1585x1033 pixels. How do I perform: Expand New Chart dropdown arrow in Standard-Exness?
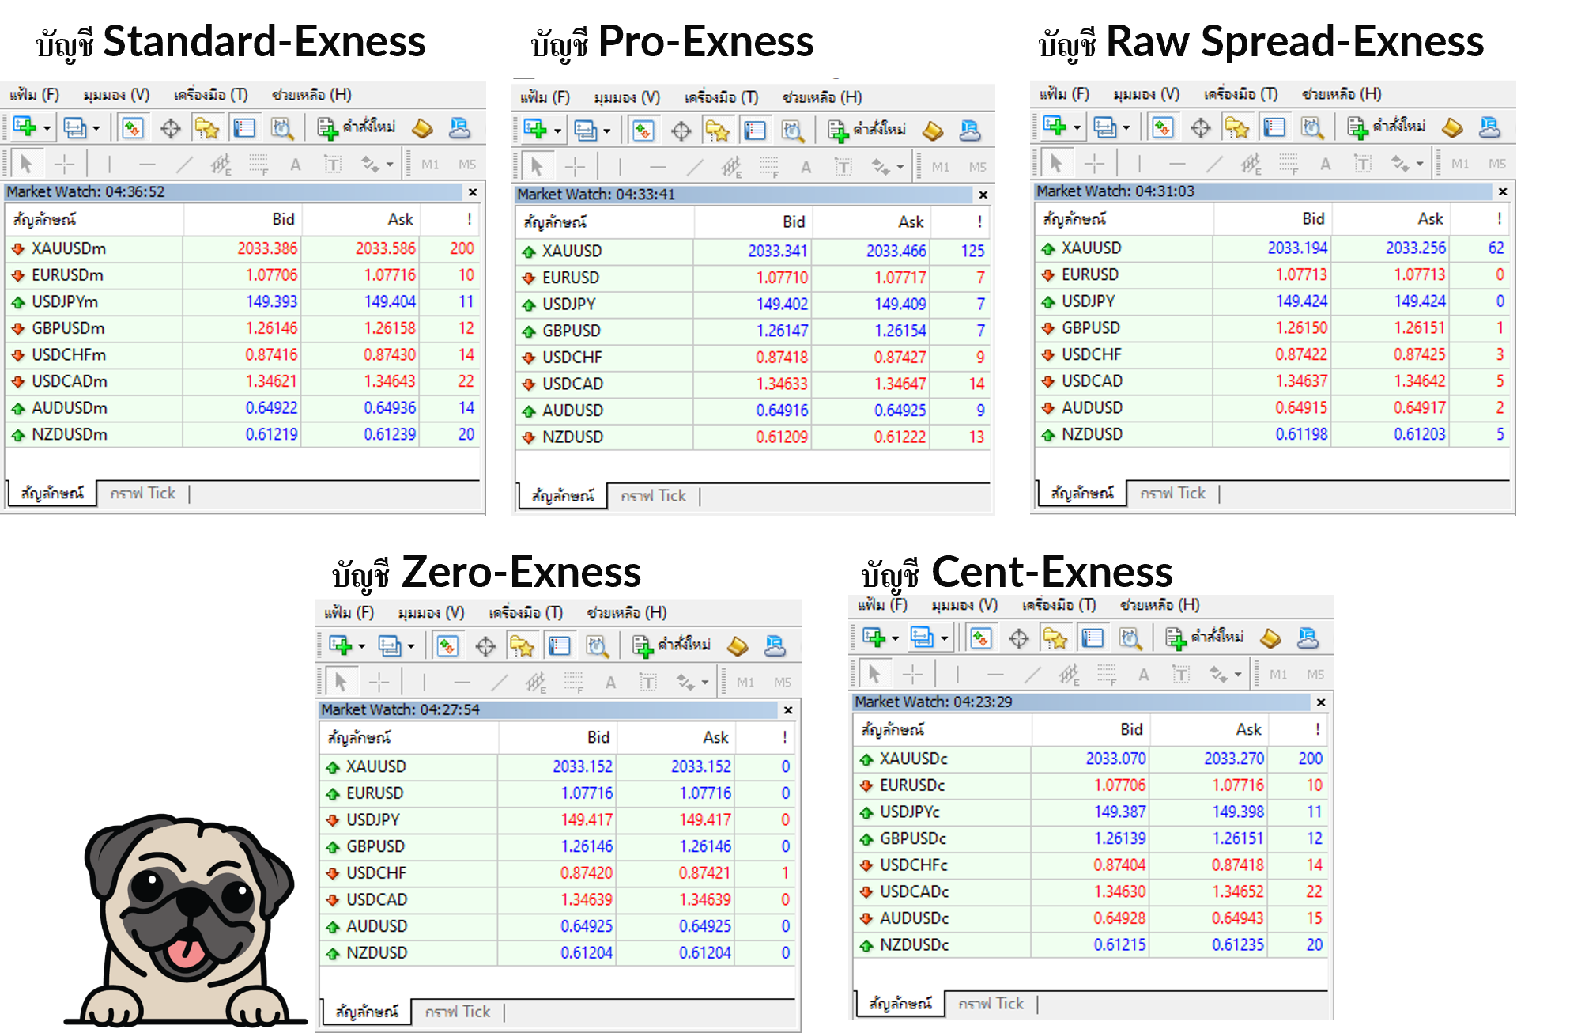pos(47,128)
